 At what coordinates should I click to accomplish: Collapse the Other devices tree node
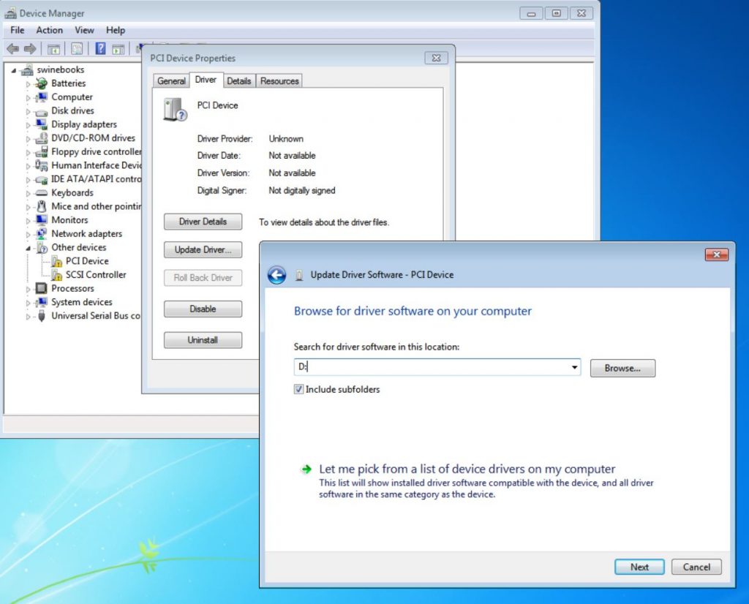click(29, 248)
